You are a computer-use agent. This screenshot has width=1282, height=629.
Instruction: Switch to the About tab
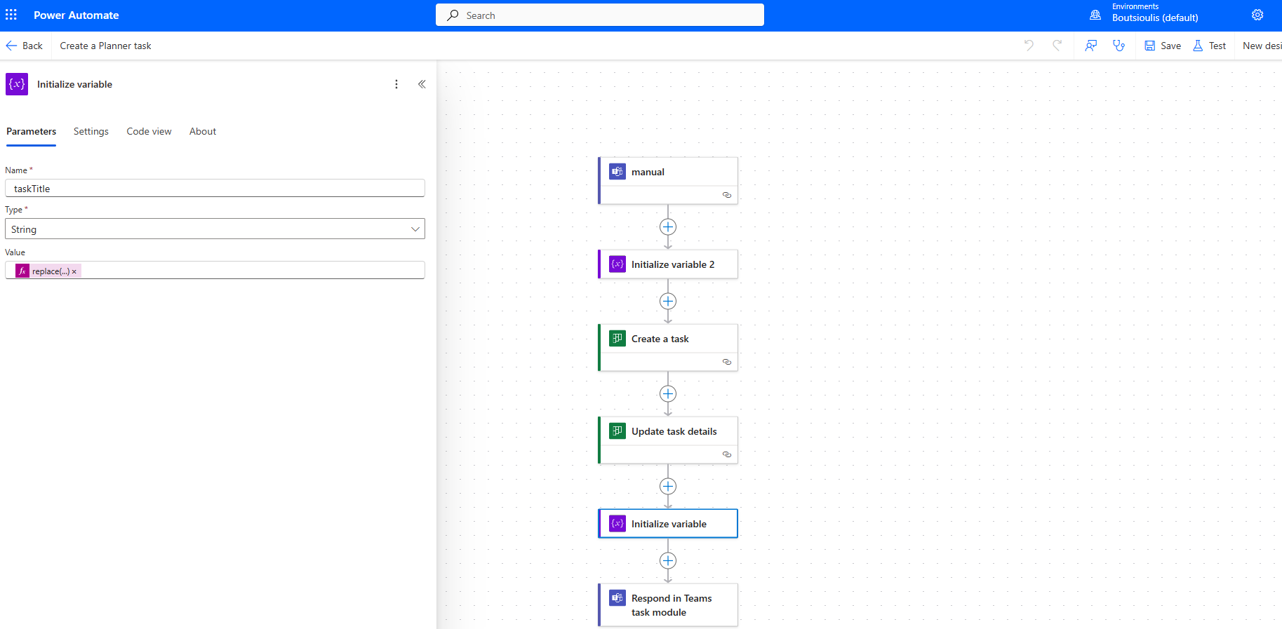coord(203,131)
